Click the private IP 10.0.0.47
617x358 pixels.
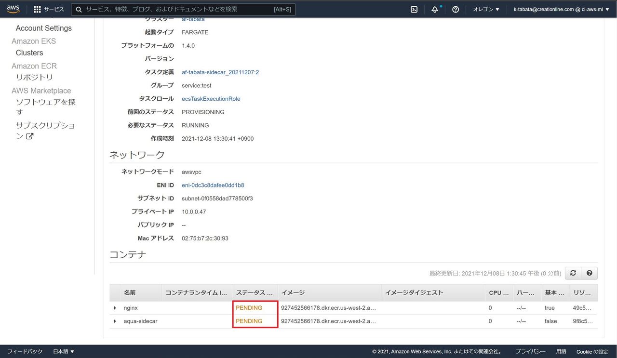(x=194, y=212)
